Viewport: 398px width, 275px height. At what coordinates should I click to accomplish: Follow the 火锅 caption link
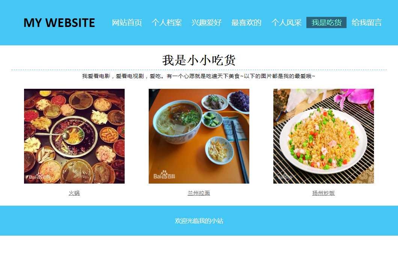pos(74,193)
